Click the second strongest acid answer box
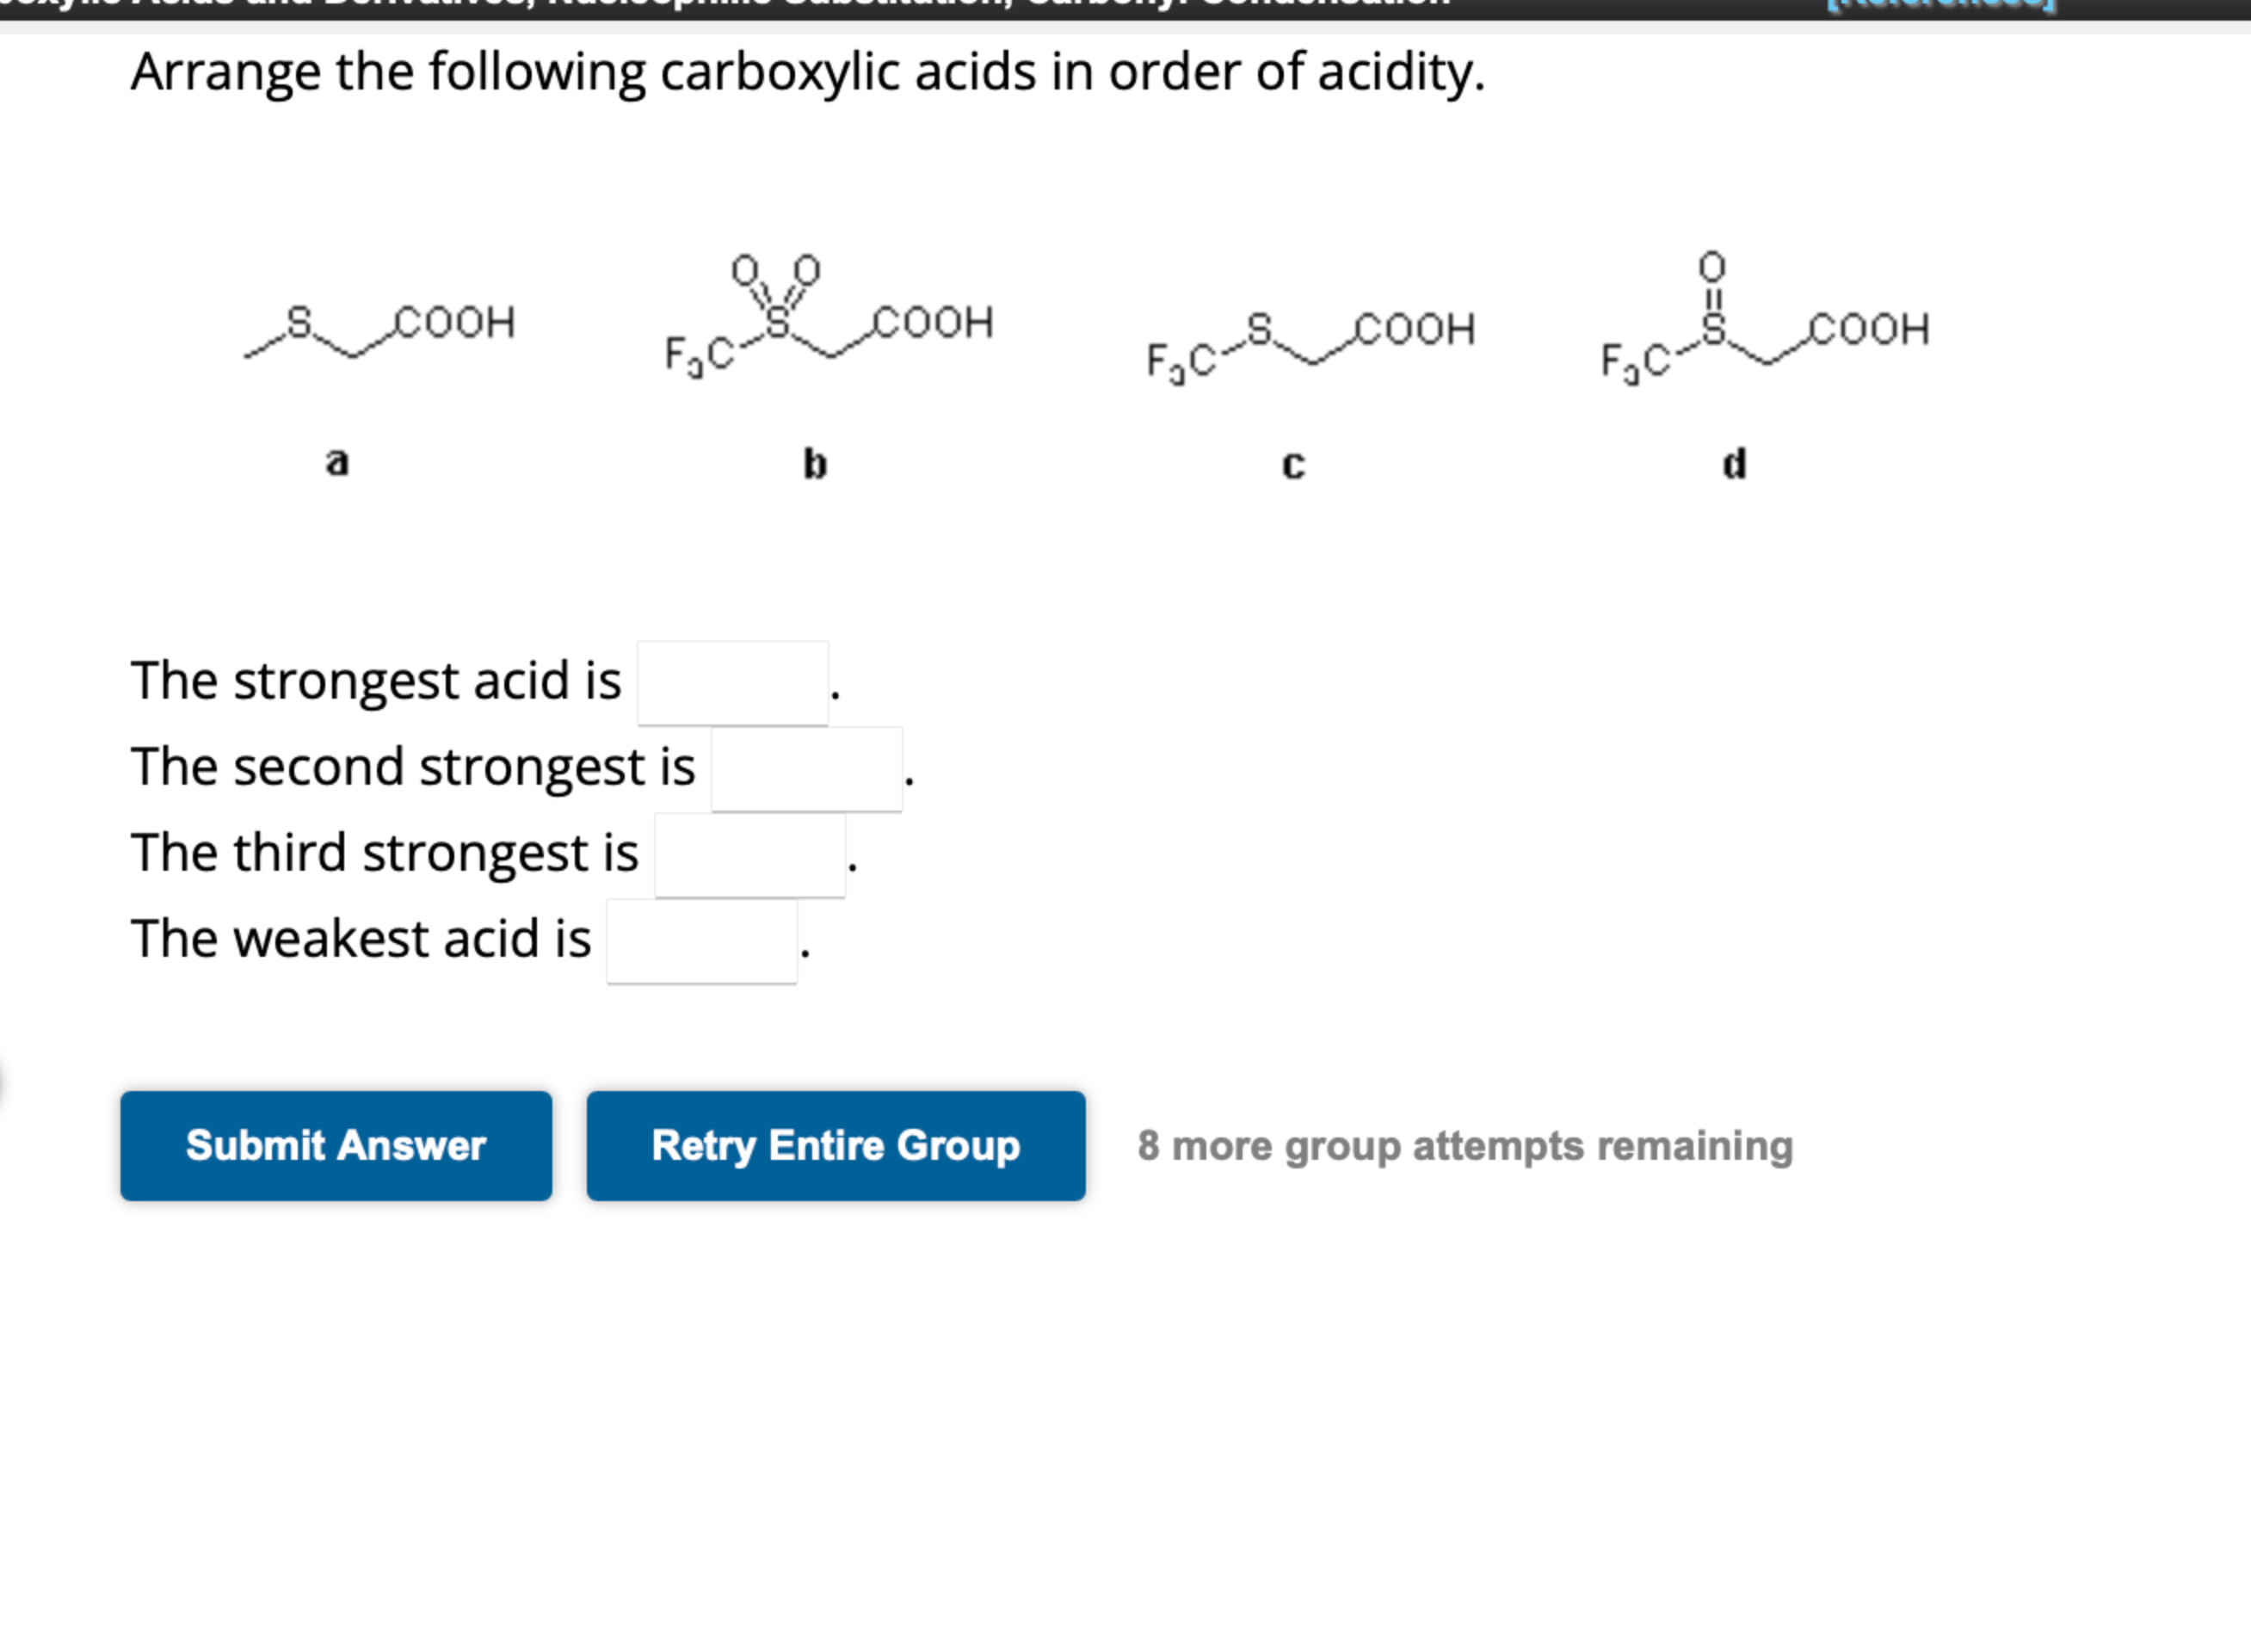Screen dimensions: 2251x1652 (x=805, y=770)
